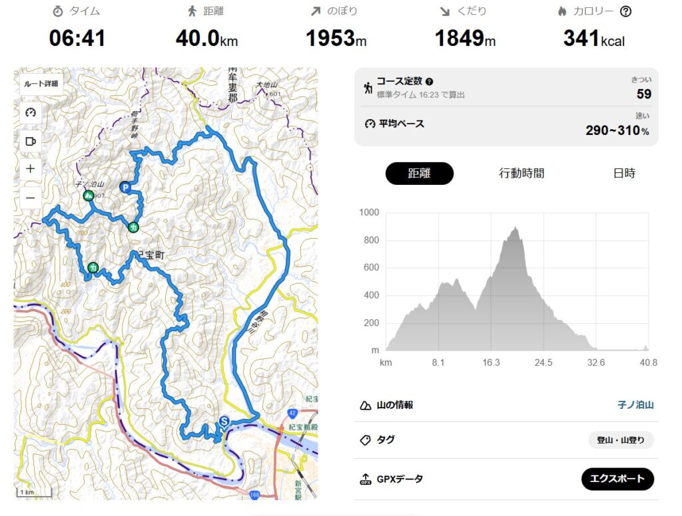Click the blue parking P marker

[x=125, y=188]
